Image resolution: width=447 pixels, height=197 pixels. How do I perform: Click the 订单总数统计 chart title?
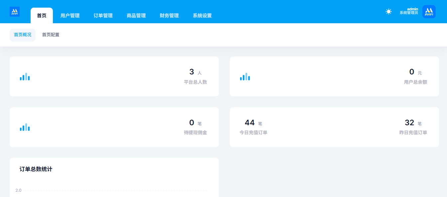tap(36, 169)
